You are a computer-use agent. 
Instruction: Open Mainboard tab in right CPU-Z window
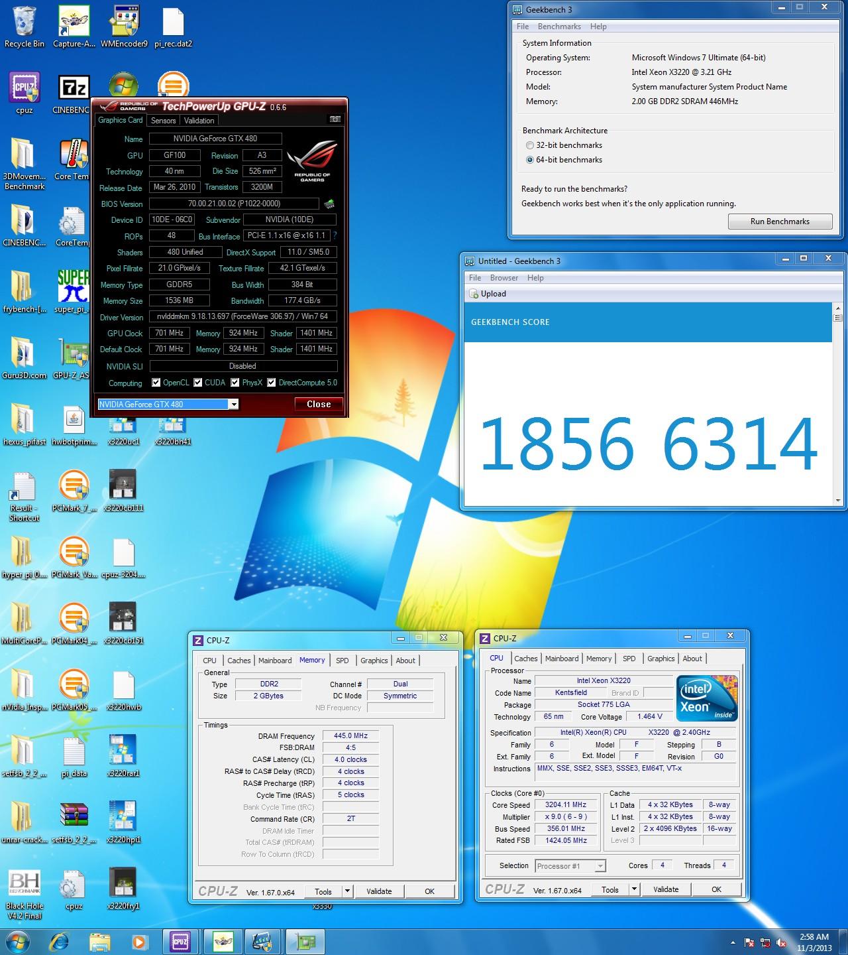(562, 659)
